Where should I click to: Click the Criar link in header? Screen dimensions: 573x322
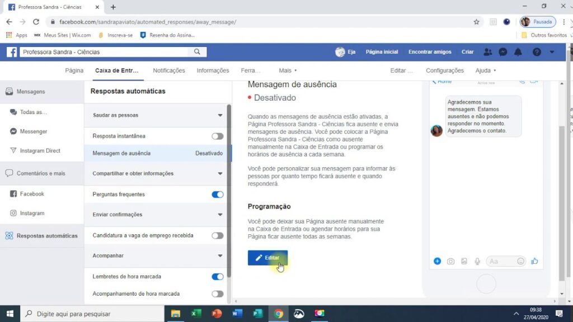click(467, 52)
